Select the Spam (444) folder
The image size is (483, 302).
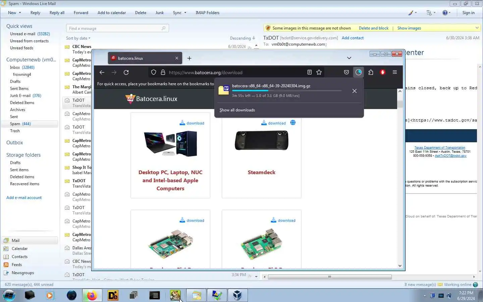30,124
